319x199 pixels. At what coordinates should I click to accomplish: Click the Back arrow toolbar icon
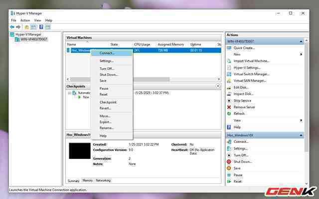click(12, 27)
